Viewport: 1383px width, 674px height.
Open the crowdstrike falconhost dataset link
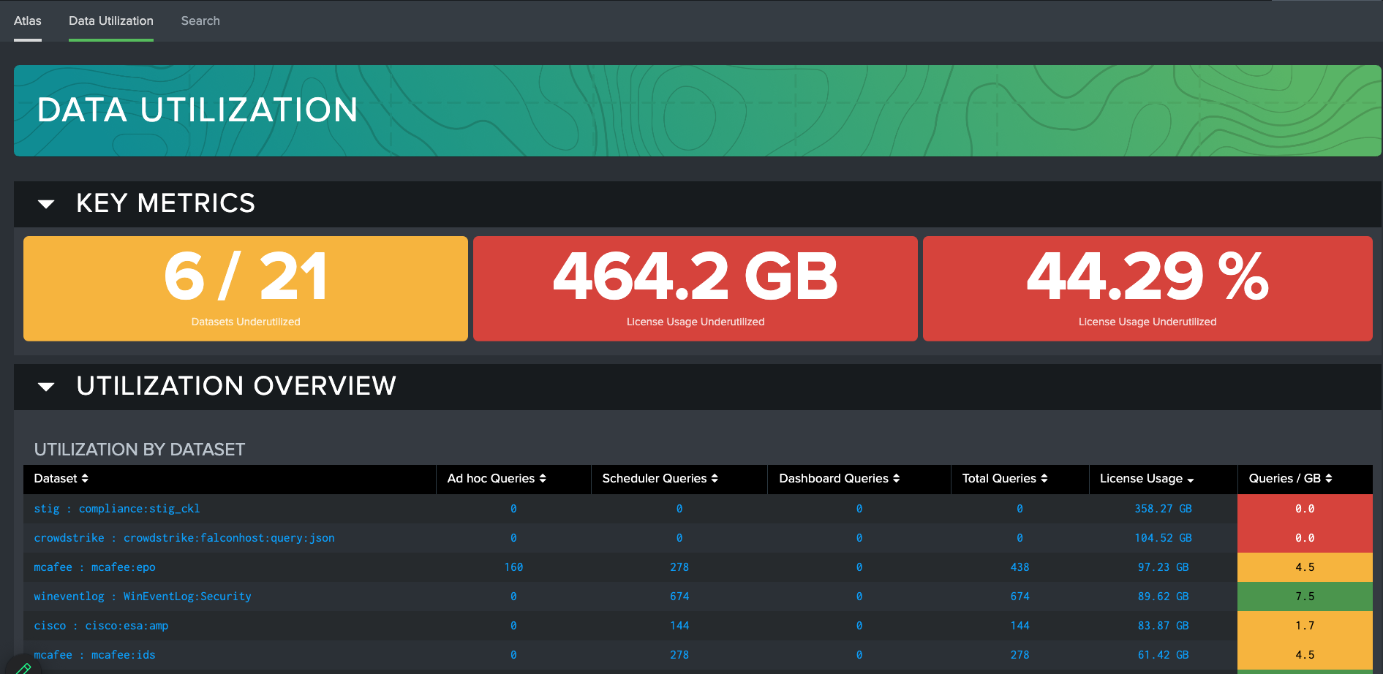click(x=184, y=537)
